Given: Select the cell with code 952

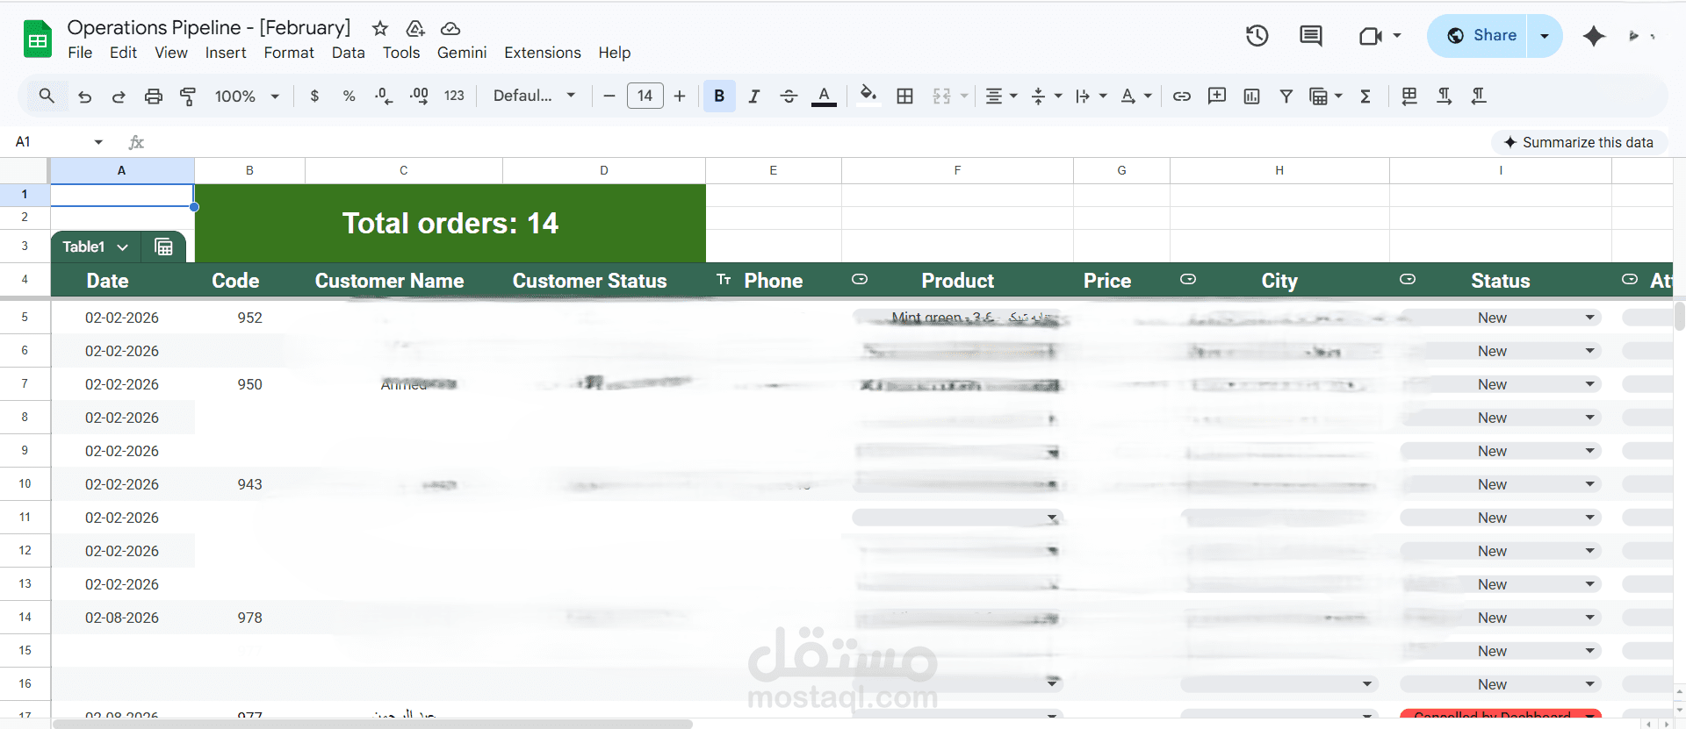Looking at the screenshot, I should click(250, 318).
